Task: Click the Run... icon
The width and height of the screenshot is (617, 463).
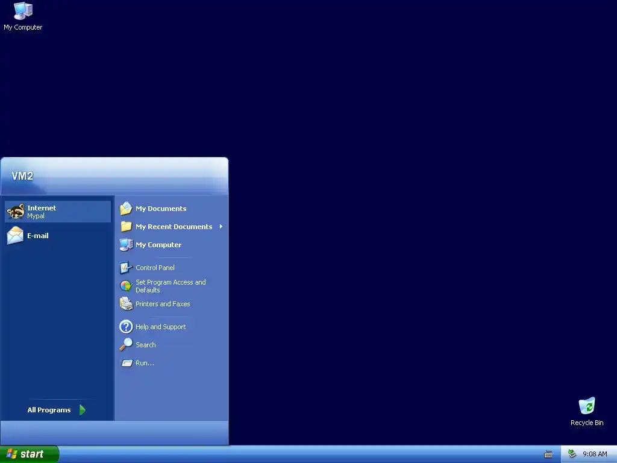Action: tap(127, 363)
